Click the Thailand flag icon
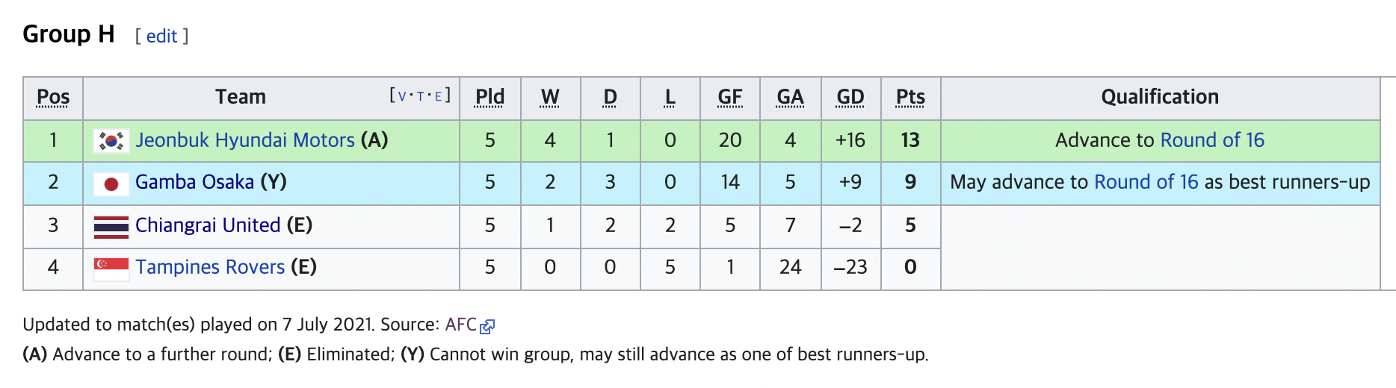 (x=111, y=226)
